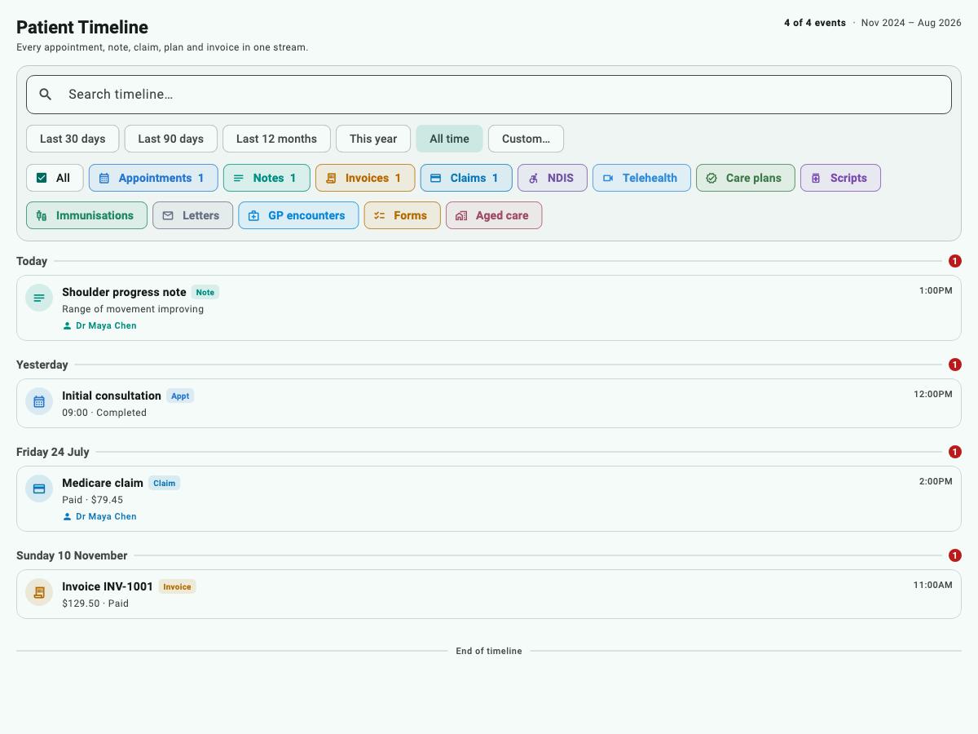Viewport: 978px width, 734px height.
Task: Click the NDIS wheelchair icon
Action: [533, 178]
